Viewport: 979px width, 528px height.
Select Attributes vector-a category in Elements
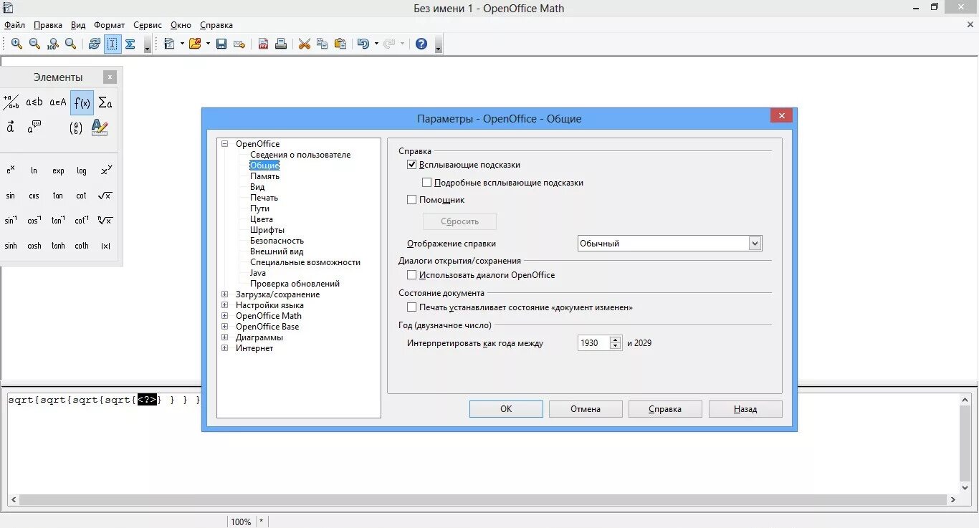11,128
